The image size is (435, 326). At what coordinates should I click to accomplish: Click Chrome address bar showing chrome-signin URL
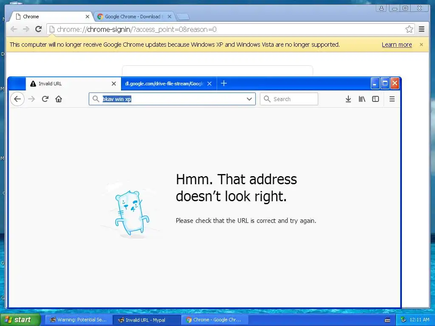[x=230, y=29]
